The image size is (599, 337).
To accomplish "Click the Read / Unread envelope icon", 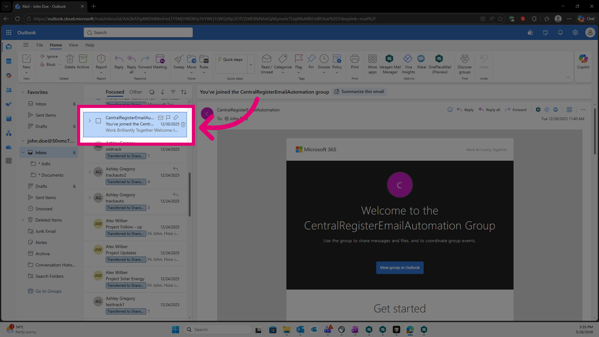I will click(266, 59).
